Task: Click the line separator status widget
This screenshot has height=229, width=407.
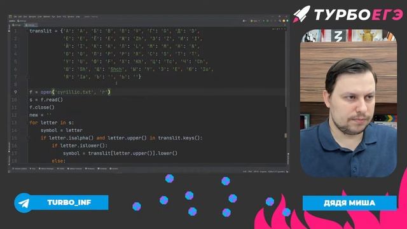Action: [250, 172]
